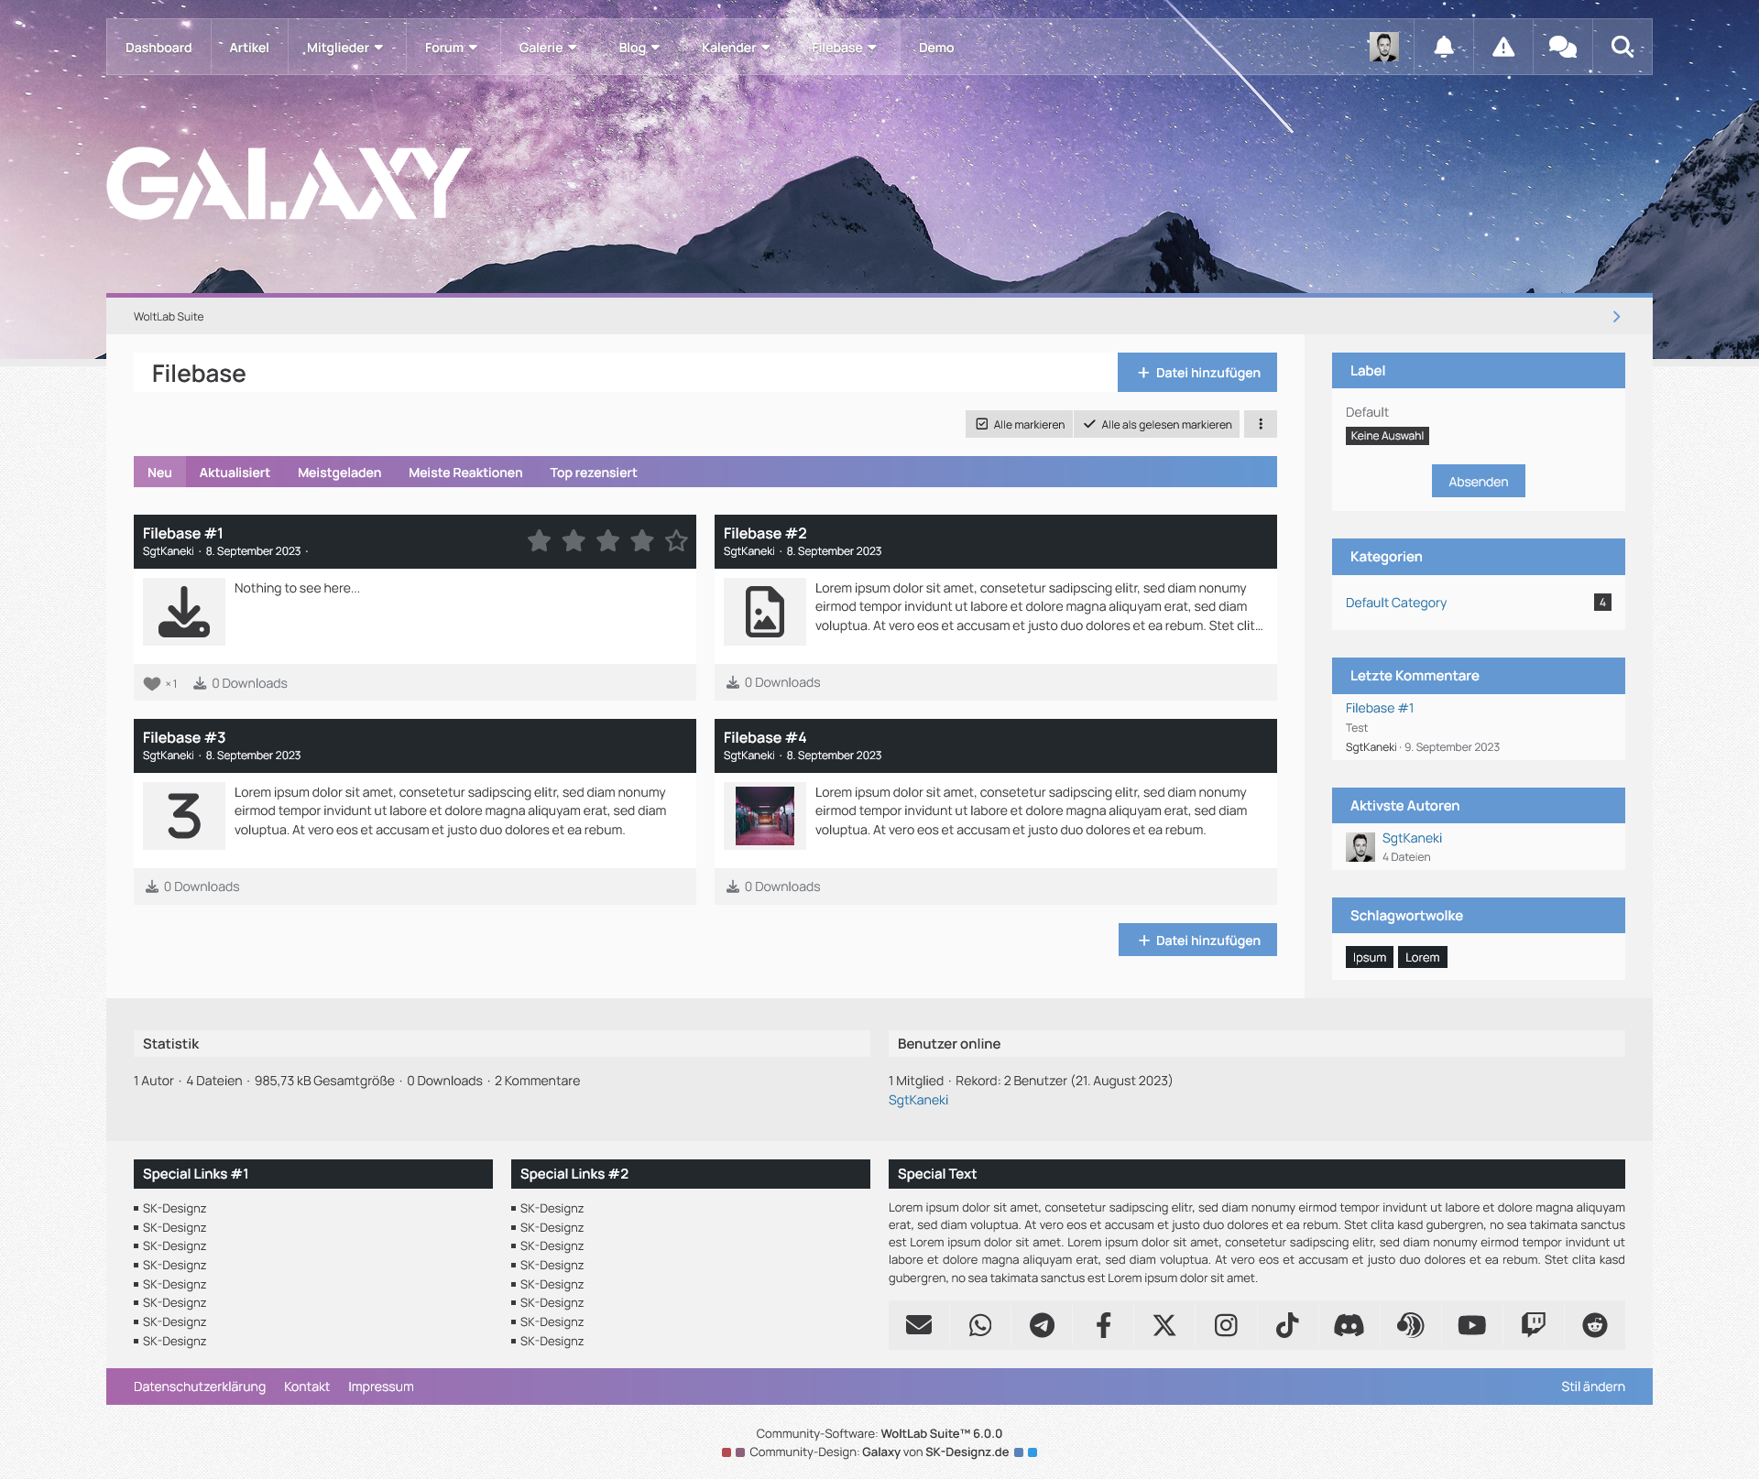1759x1479 pixels.
Task: Click the moderation warning triangle icon
Action: pyautogui.click(x=1502, y=47)
